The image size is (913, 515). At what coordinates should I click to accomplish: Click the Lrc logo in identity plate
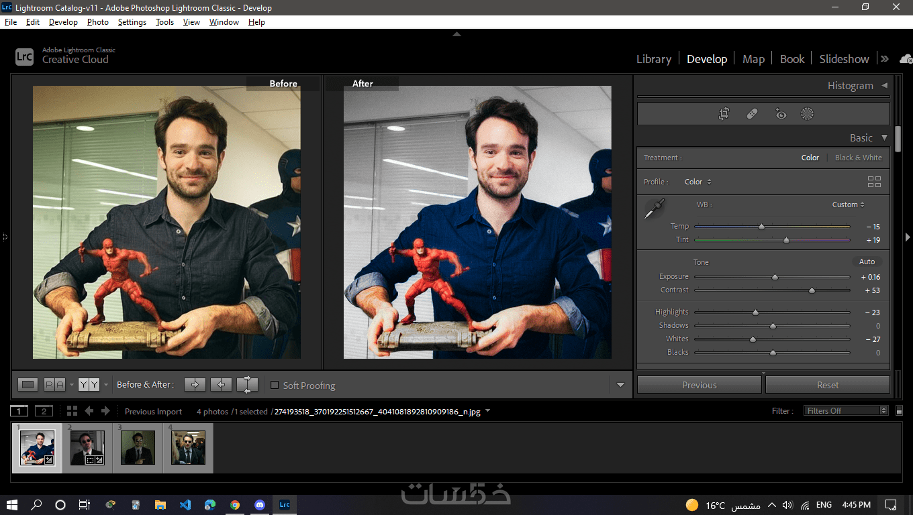point(24,57)
